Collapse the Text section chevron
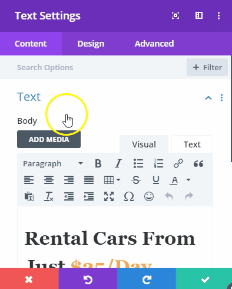This screenshot has height=289, width=232. point(208,98)
